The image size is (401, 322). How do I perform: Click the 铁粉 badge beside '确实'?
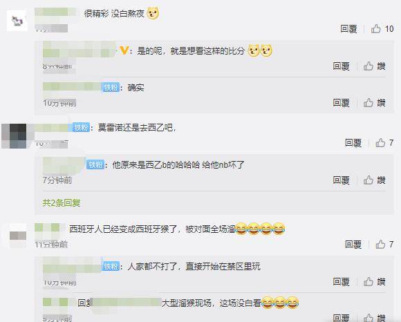point(111,88)
